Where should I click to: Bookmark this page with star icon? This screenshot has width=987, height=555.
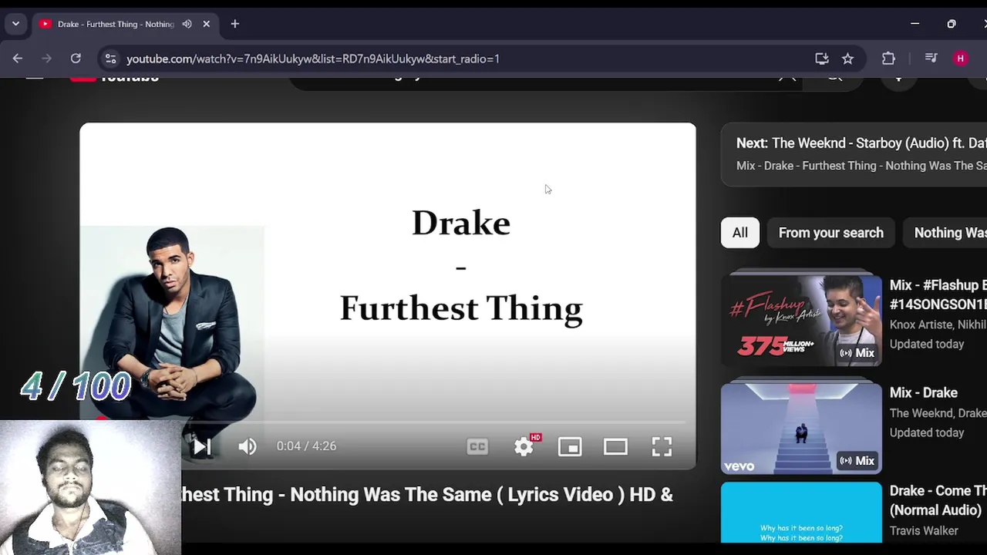(x=847, y=59)
